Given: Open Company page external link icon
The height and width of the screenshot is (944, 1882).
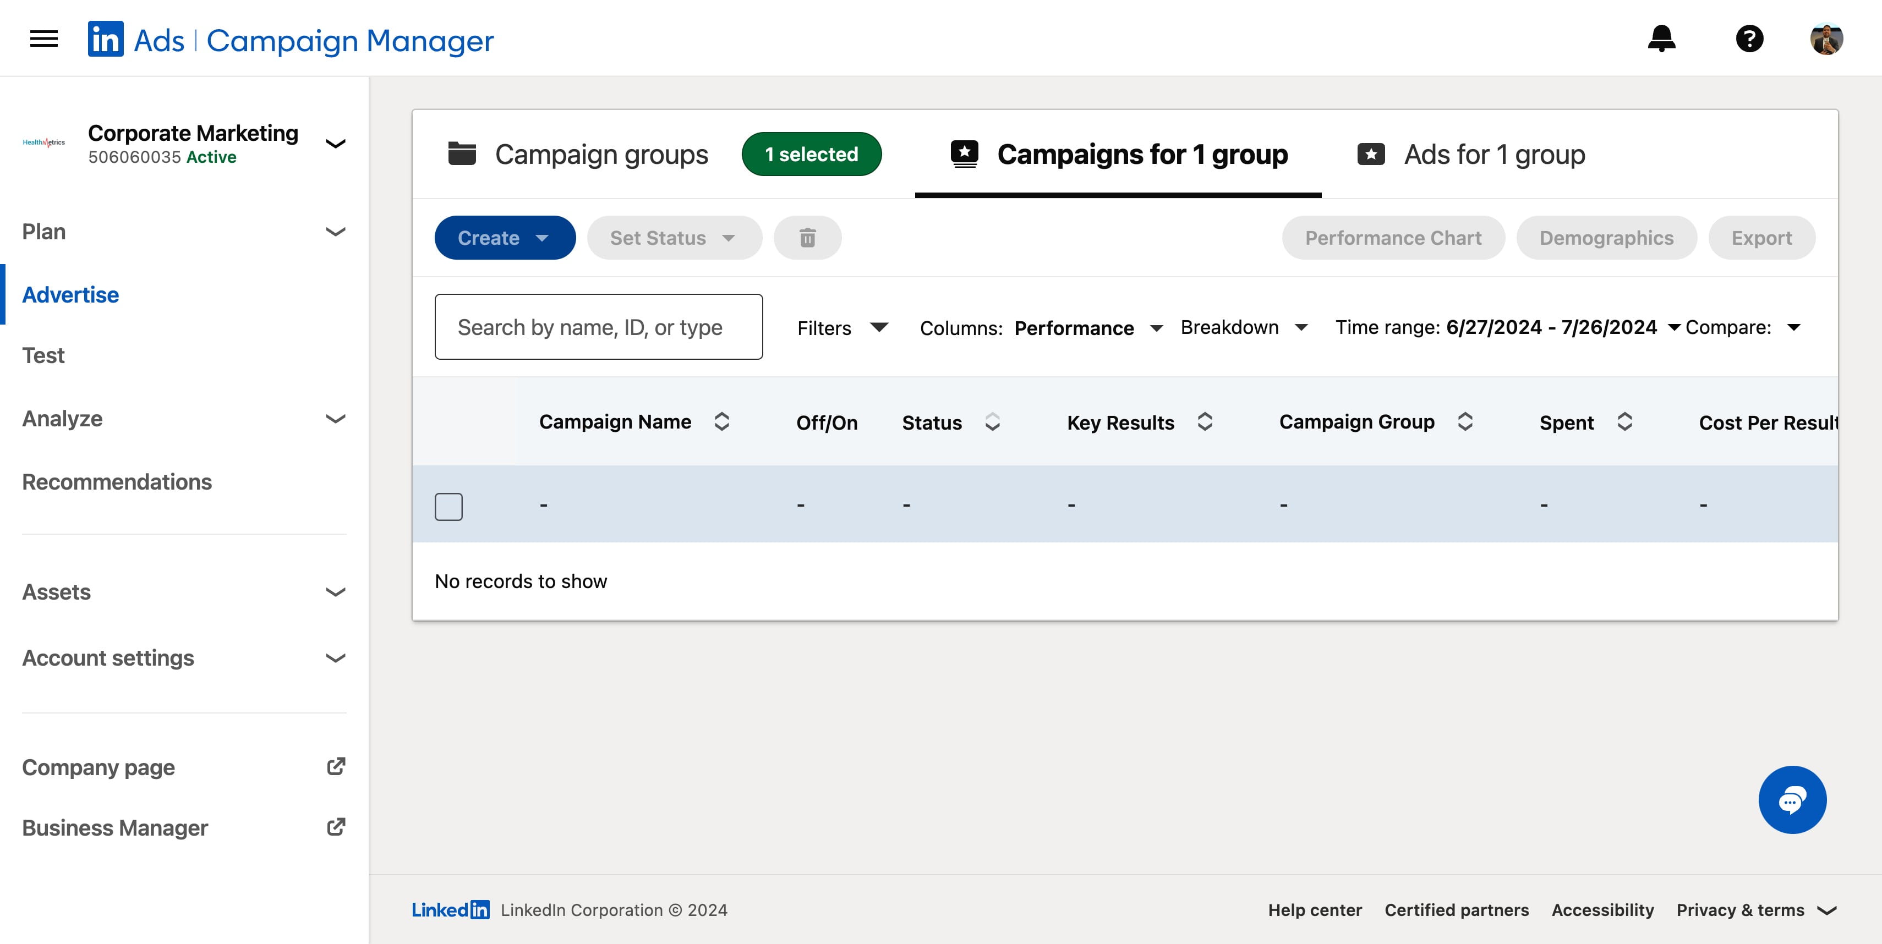Looking at the screenshot, I should coord(336,767).
